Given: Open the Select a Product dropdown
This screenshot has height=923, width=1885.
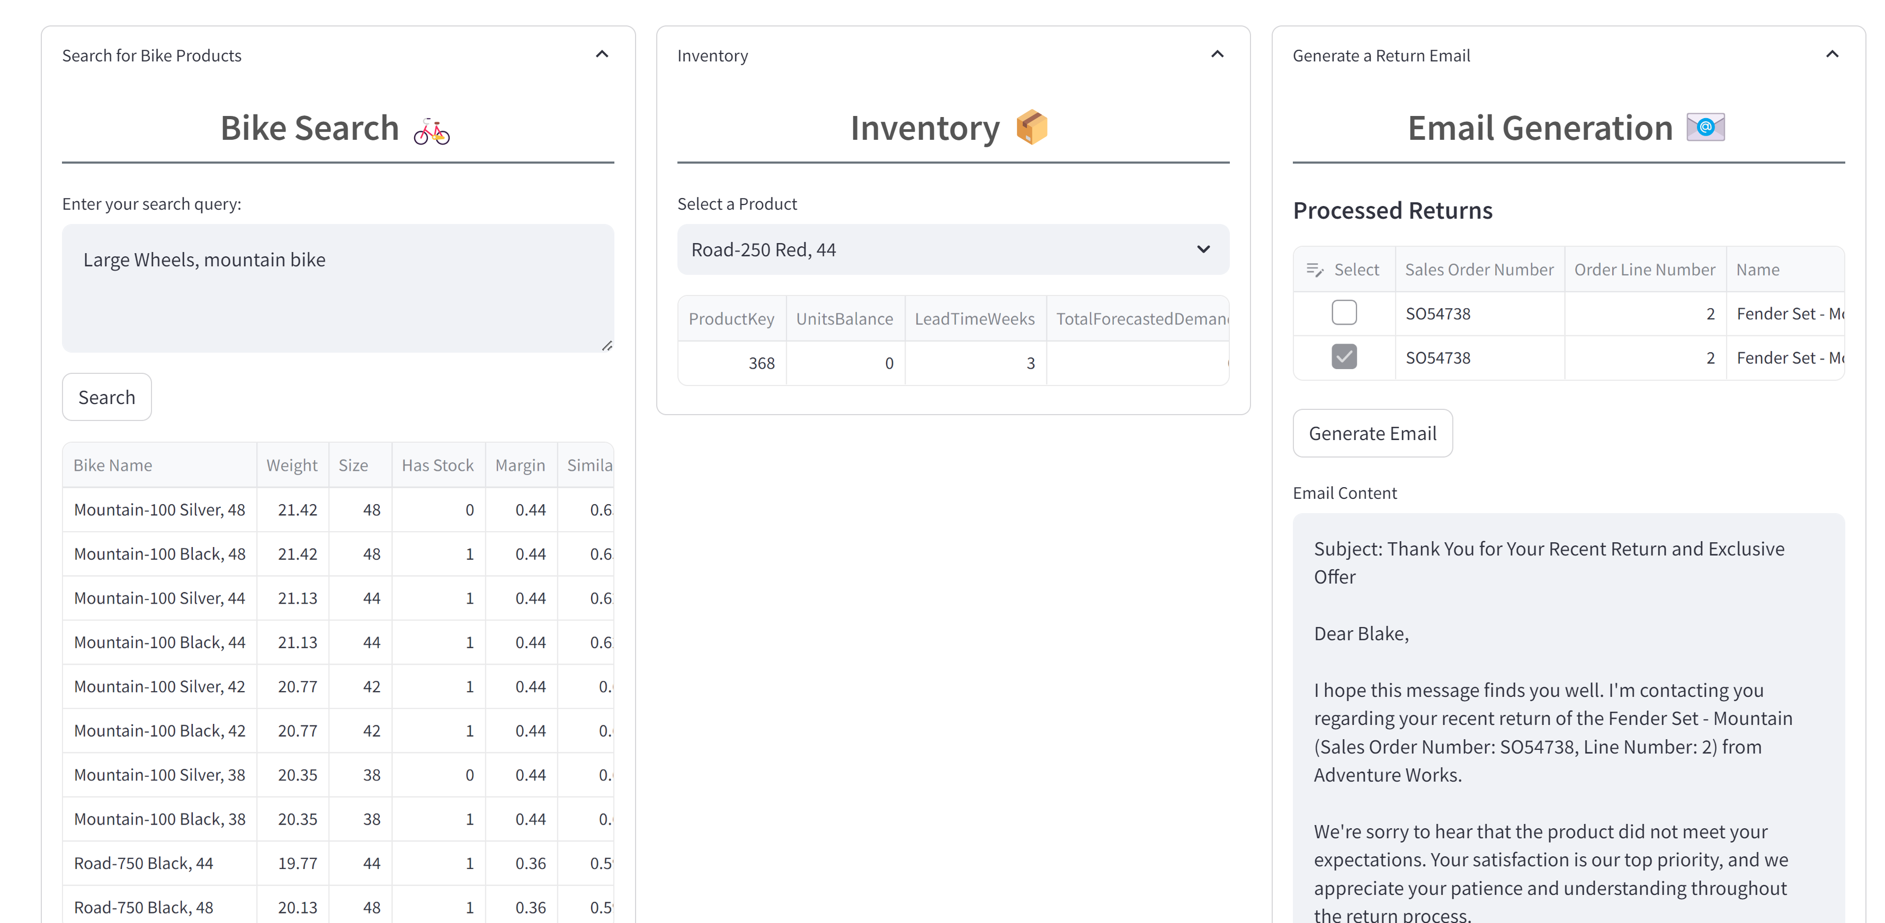Looking at the screenshot, I should pos(953,250).
